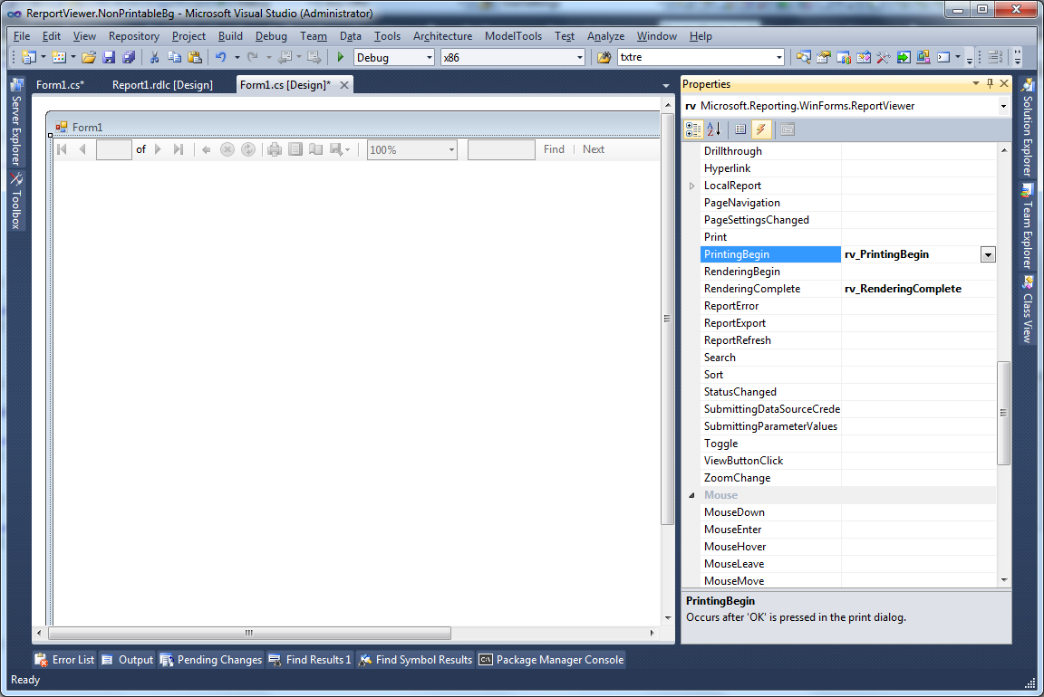Open the Pending Changes panel
The height and width of the screenshot is (697, 1044).
click(x=211, y=660)
